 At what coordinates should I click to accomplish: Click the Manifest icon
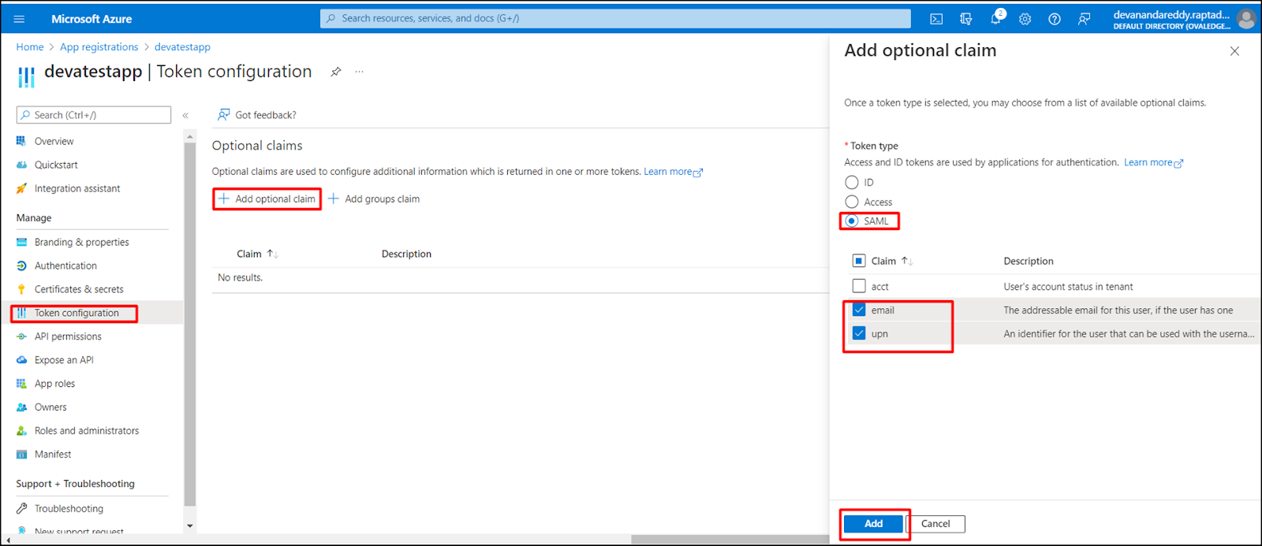[21, 455]
